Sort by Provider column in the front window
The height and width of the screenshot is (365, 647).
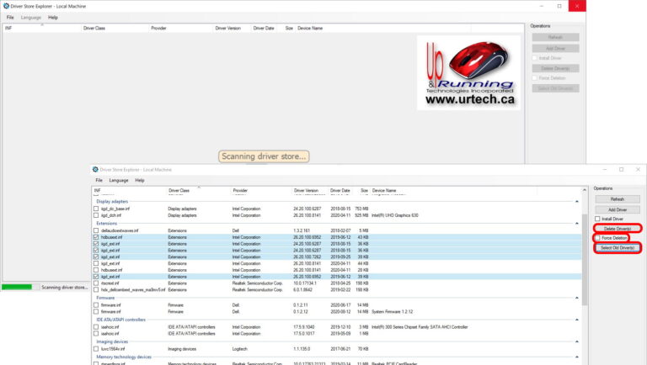click(x=240, y=191)
